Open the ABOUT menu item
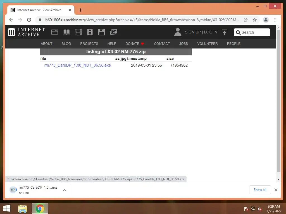 [x=47, y=44]
